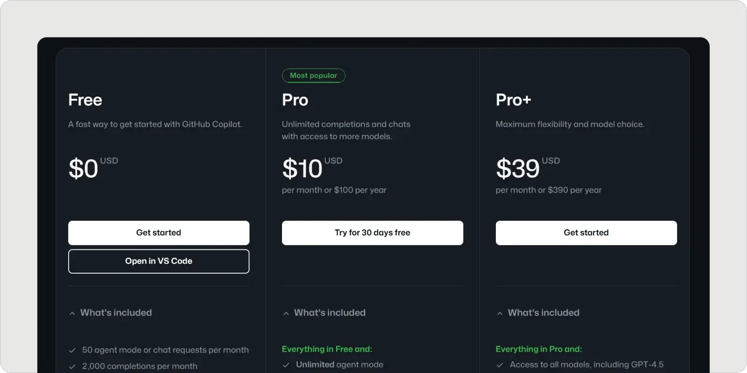
Task: Get started with the Free plan
Action: [x=159, y=233]
